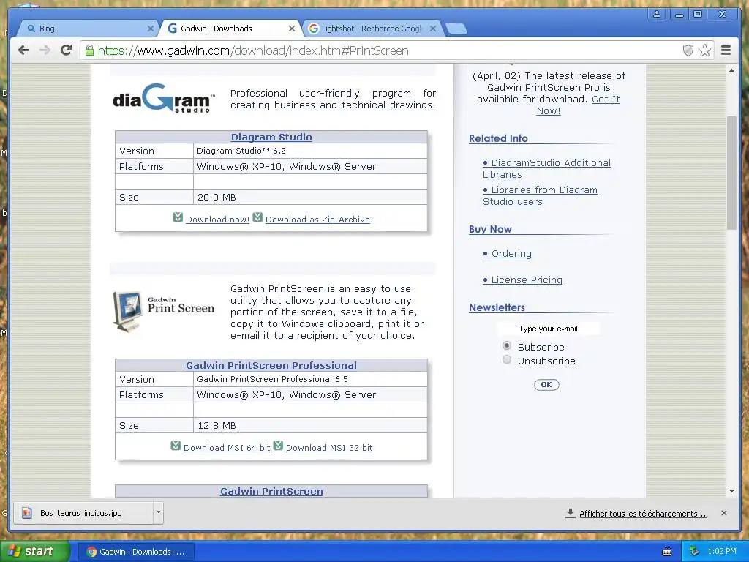
Task: Click the Newsletters heading
Action: click(x=497, y=308)
